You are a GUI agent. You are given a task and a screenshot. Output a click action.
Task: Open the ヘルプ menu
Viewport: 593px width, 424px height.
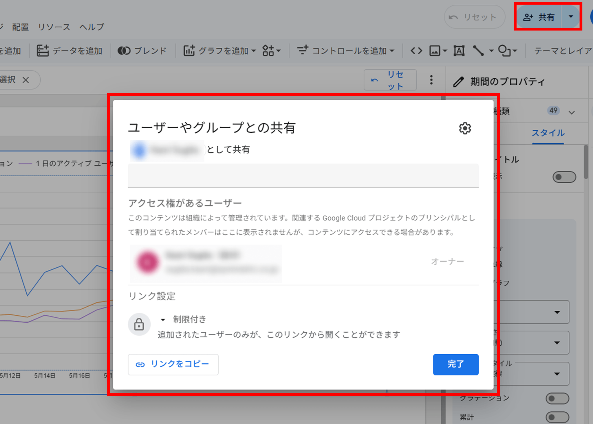pyautogui.click(x=92, y=27)
